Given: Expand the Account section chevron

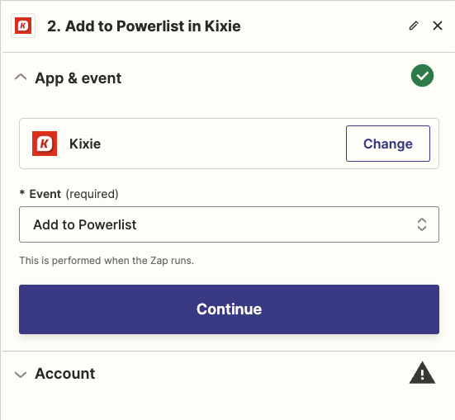Looking at the screenshot, I should [21, 374].
